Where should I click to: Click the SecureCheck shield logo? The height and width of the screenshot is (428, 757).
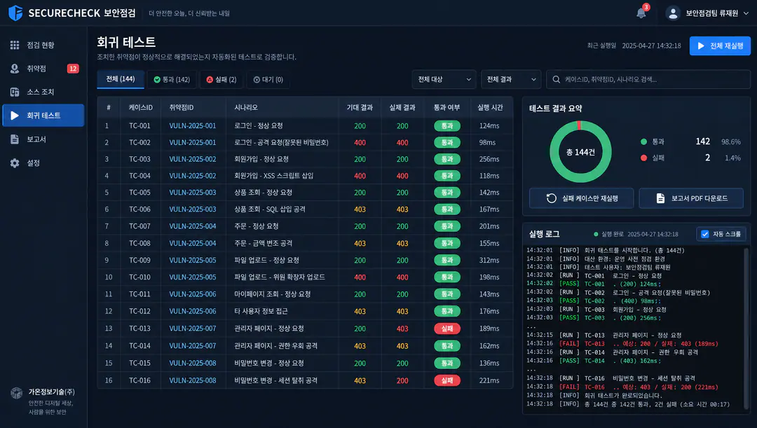point(15,13)
